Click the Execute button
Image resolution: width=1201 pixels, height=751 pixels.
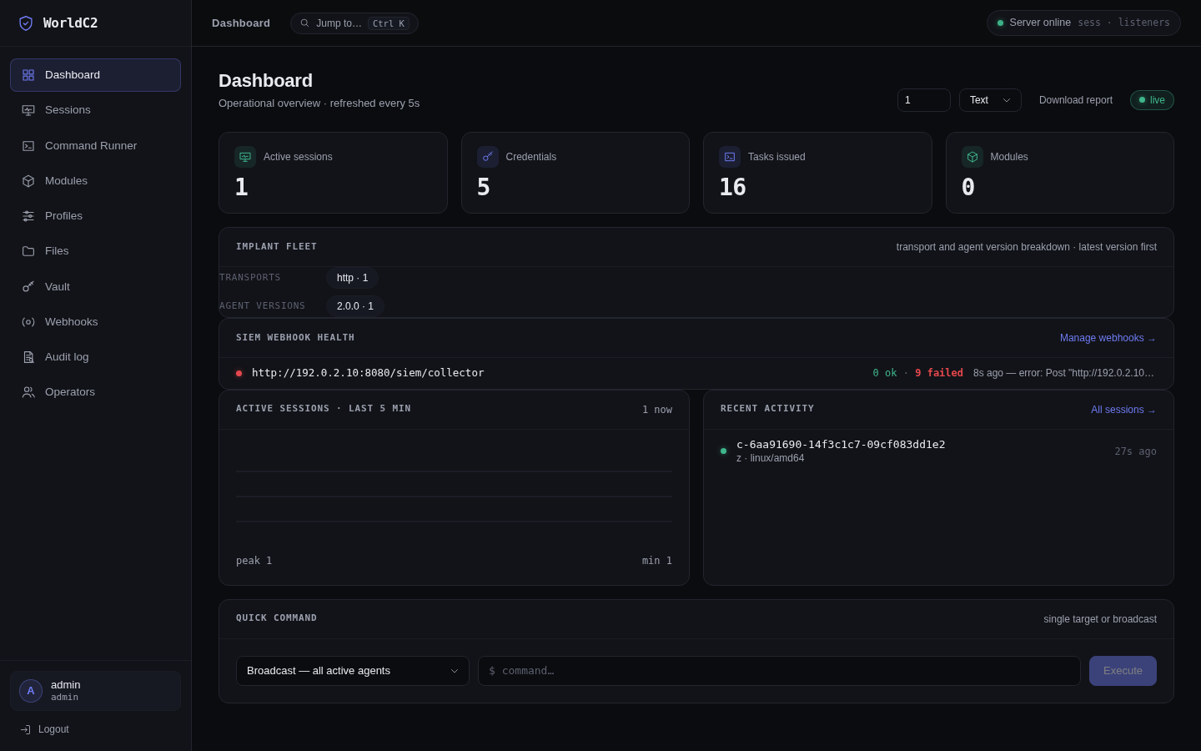(1123, 671)
